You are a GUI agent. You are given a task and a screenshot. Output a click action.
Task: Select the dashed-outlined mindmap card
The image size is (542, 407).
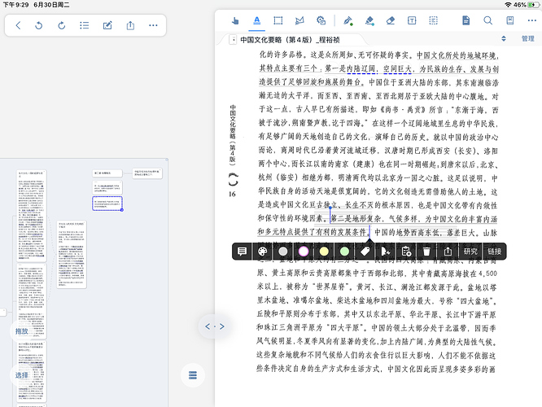click(107, 203)
